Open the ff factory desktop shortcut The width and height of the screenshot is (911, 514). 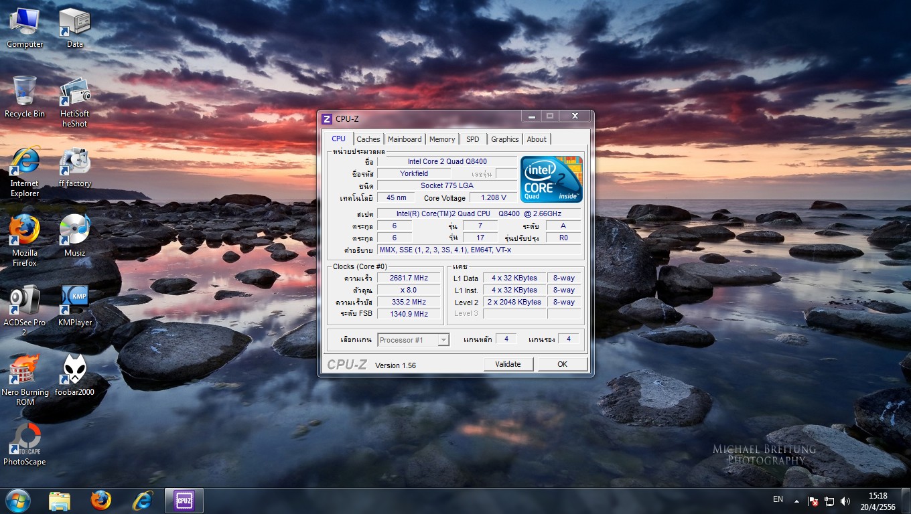coord(75,161)
